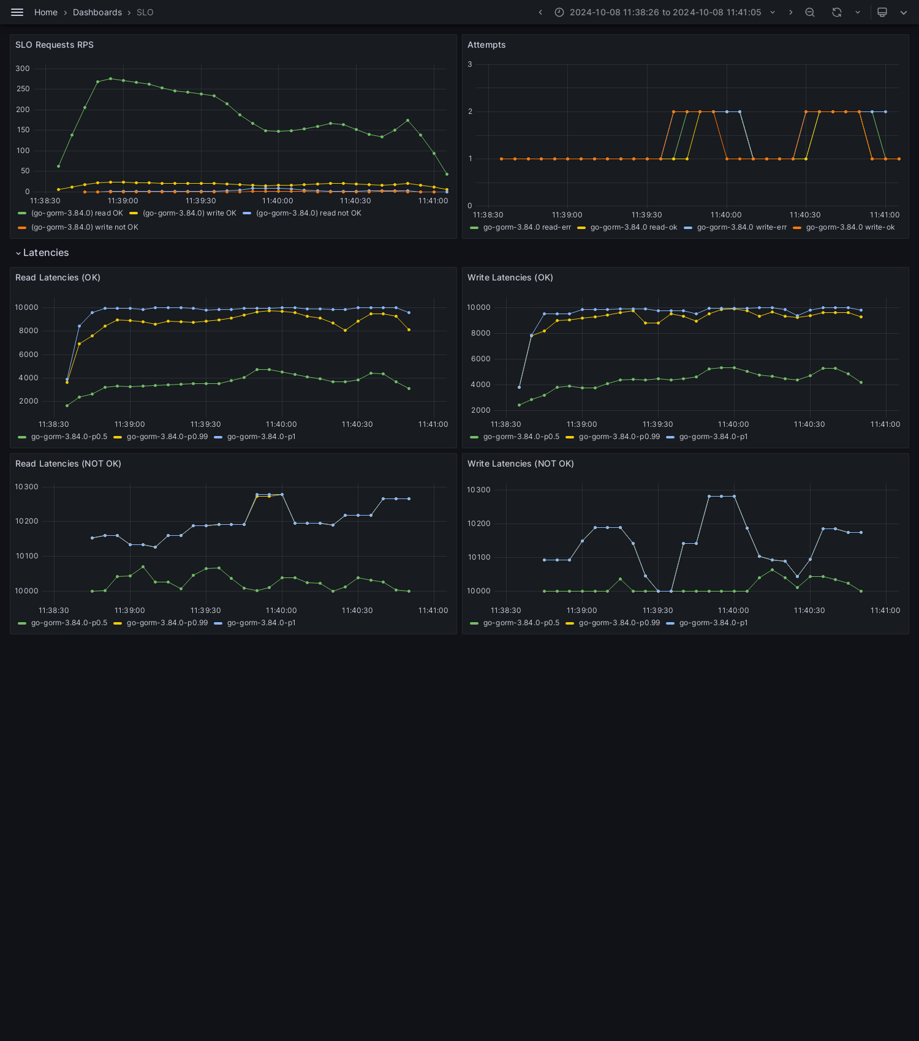Viewport: 919px width, 1041px height.
Task: Open Attempts panel title
Action: pyautogui.click(x=486, y=45)
